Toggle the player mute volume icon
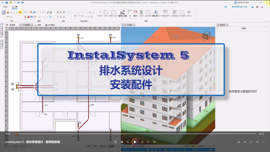 245,142
